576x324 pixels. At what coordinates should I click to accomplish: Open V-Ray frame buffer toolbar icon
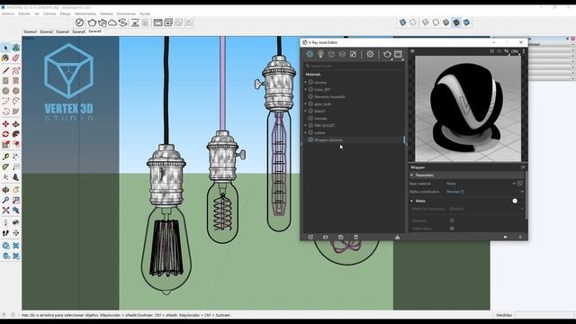coord(158,22)
